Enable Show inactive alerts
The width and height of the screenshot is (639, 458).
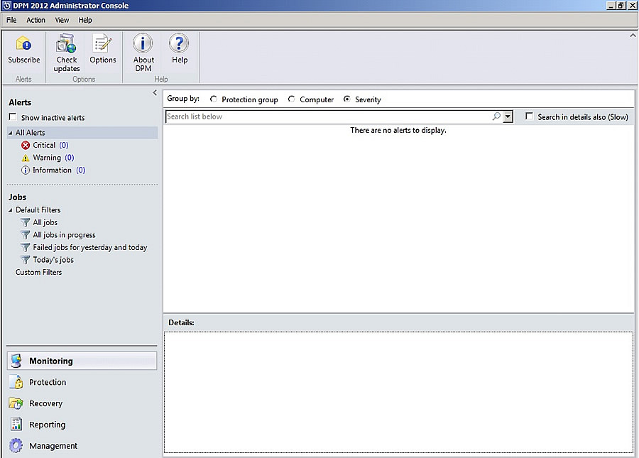click(12, 116)
